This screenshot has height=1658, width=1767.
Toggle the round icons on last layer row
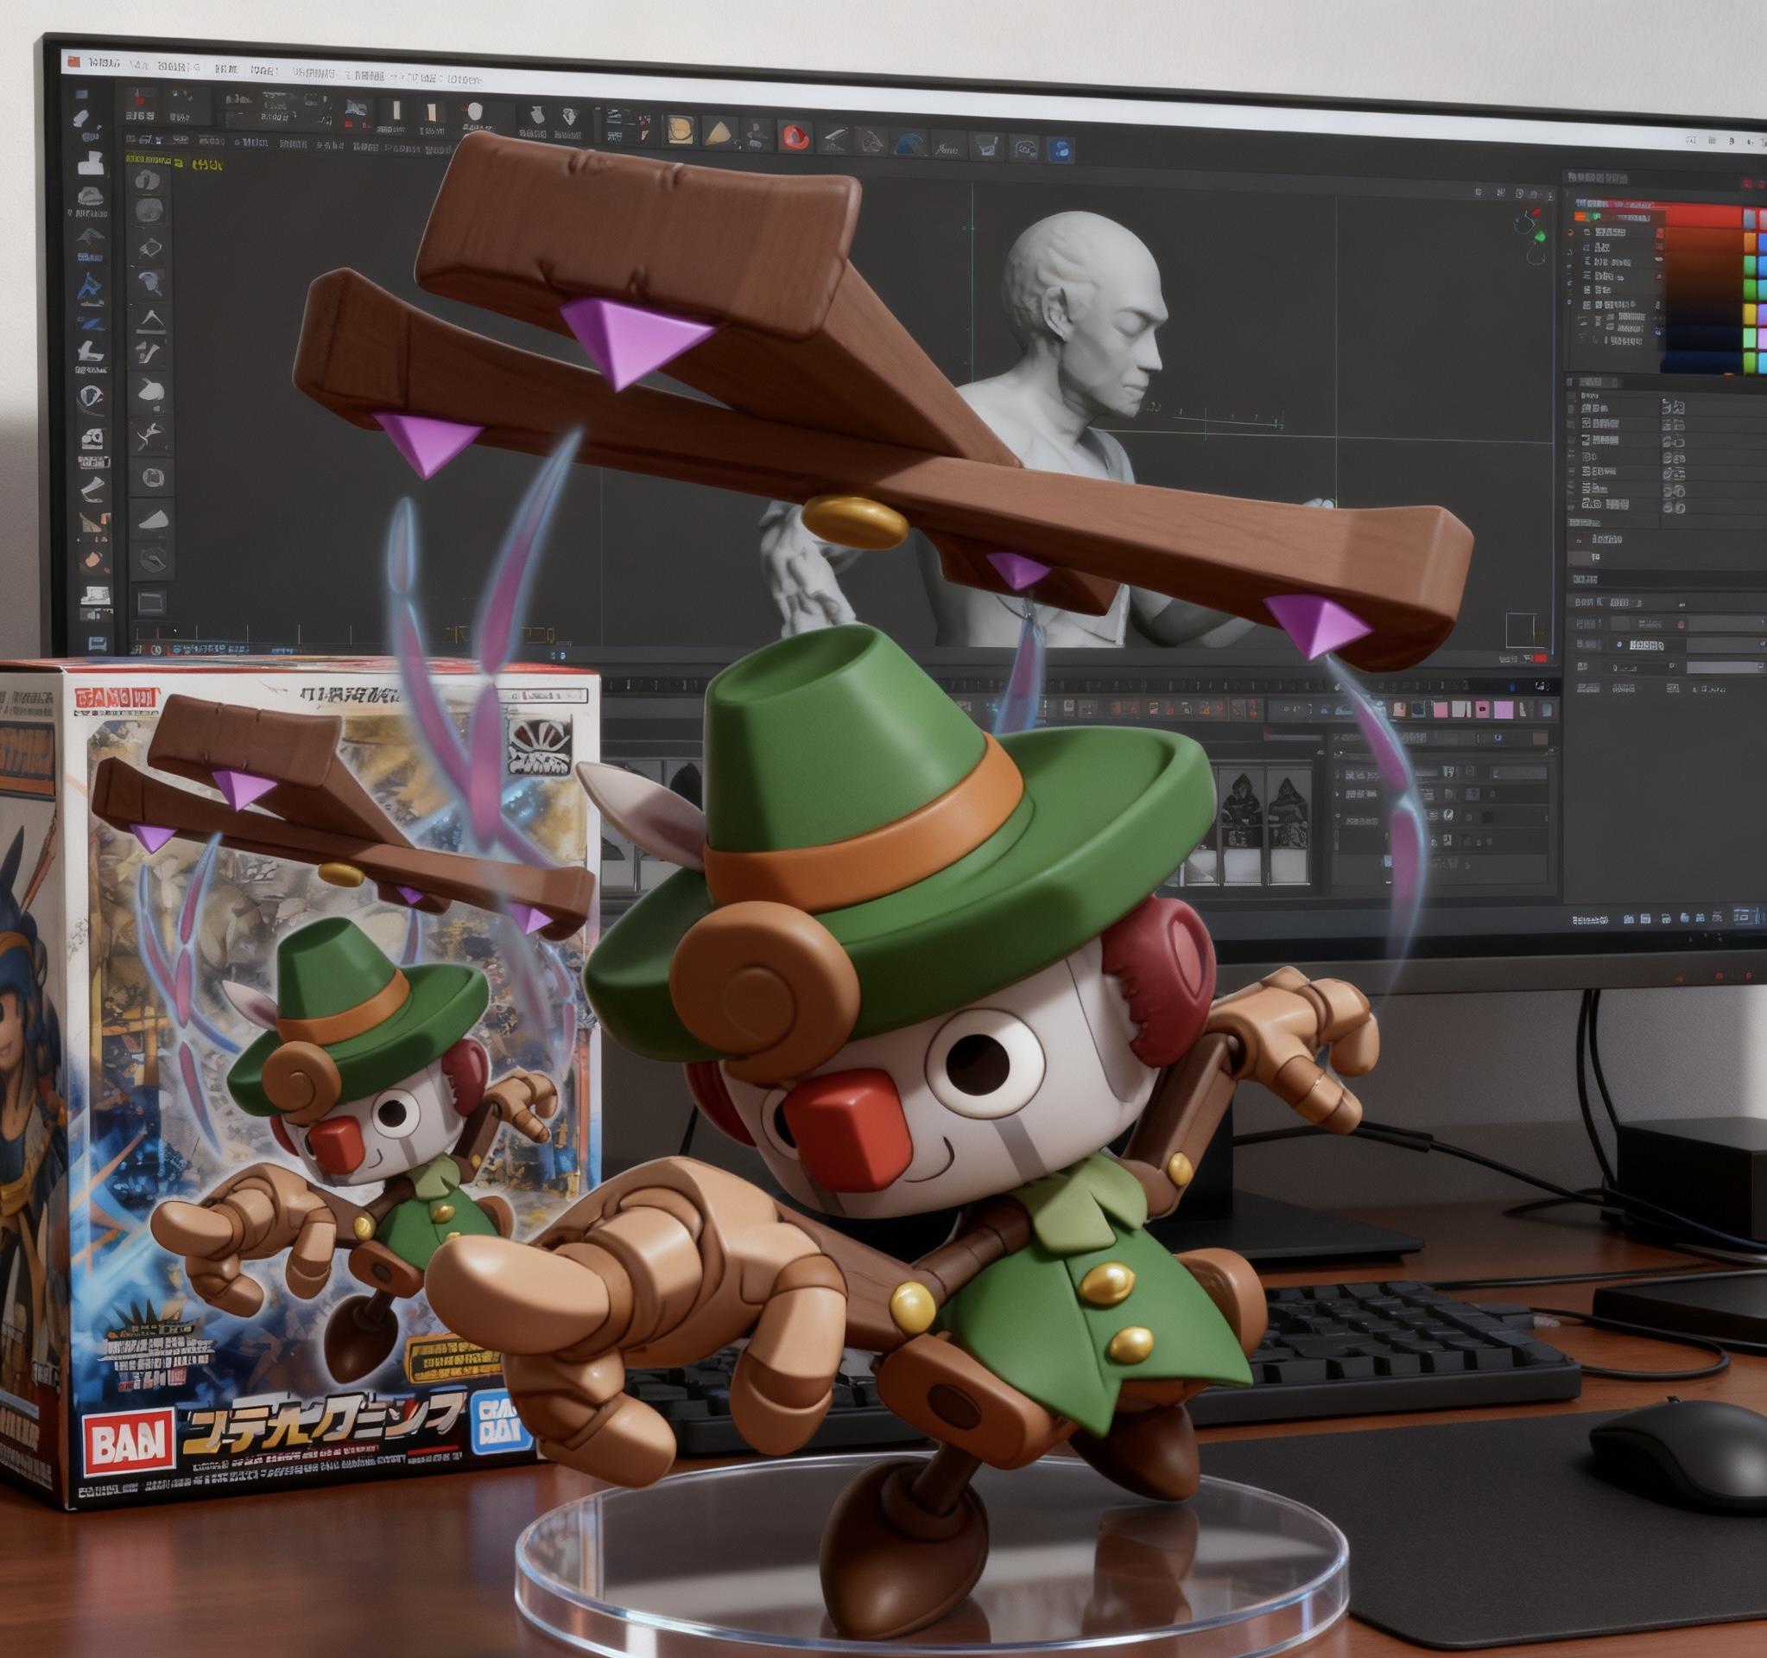pos(1673,508)
